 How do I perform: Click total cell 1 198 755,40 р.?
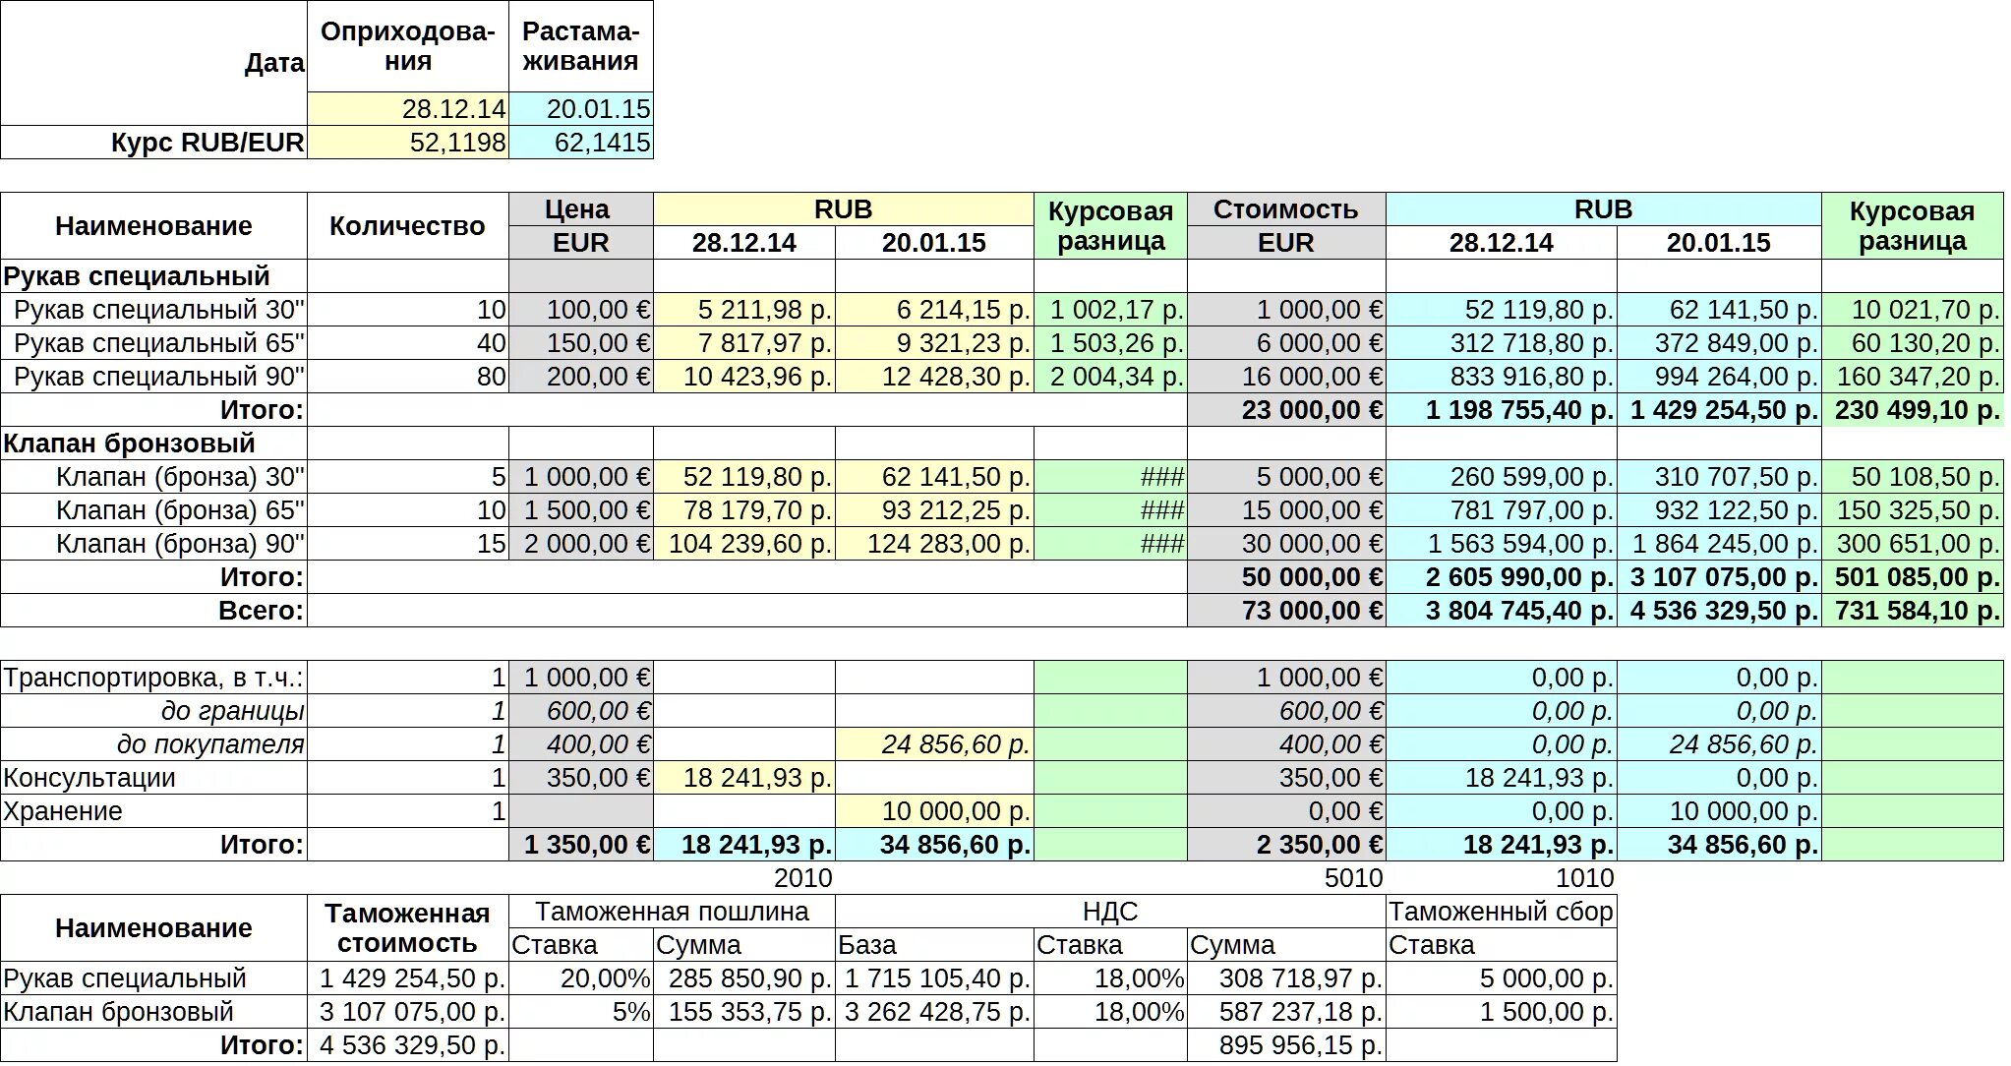pyautogui.click(x=1502, y=410)
